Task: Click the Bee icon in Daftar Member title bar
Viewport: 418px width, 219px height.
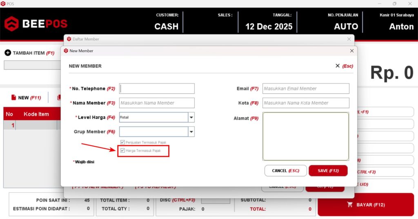Action: (x=69, y=39)
